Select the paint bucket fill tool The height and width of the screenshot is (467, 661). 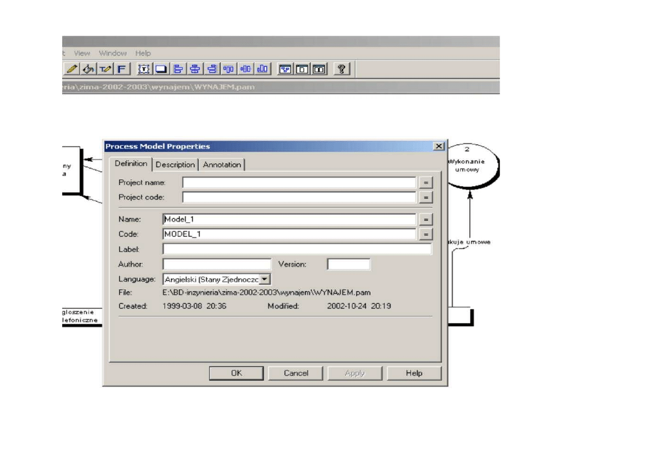pos(89,69)
